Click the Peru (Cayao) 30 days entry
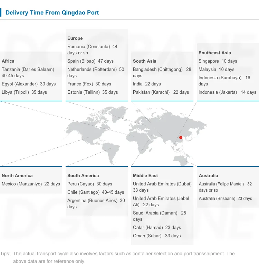The height and width of the screenshot is (274, 259). coord(89,184)
